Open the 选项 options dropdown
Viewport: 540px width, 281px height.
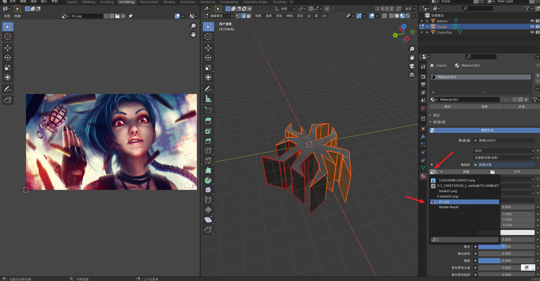[410, 9]
